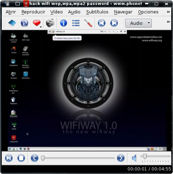Click the time display 00:00:01 / 00:04:55
Screen dimensions: 173x174
coord(149,169)
